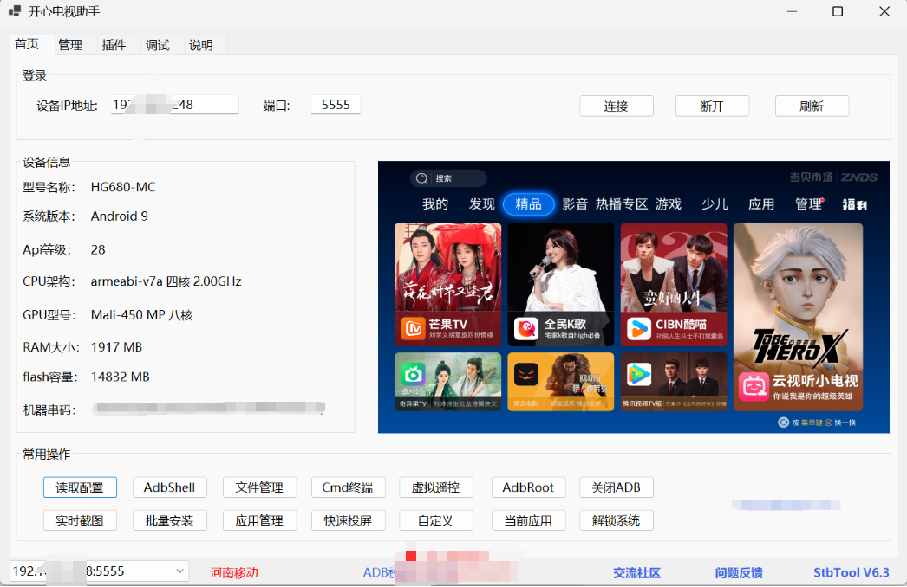
Task: Open the 虚拟遥控 virtual remote
Action: click(x=437, y=487)
